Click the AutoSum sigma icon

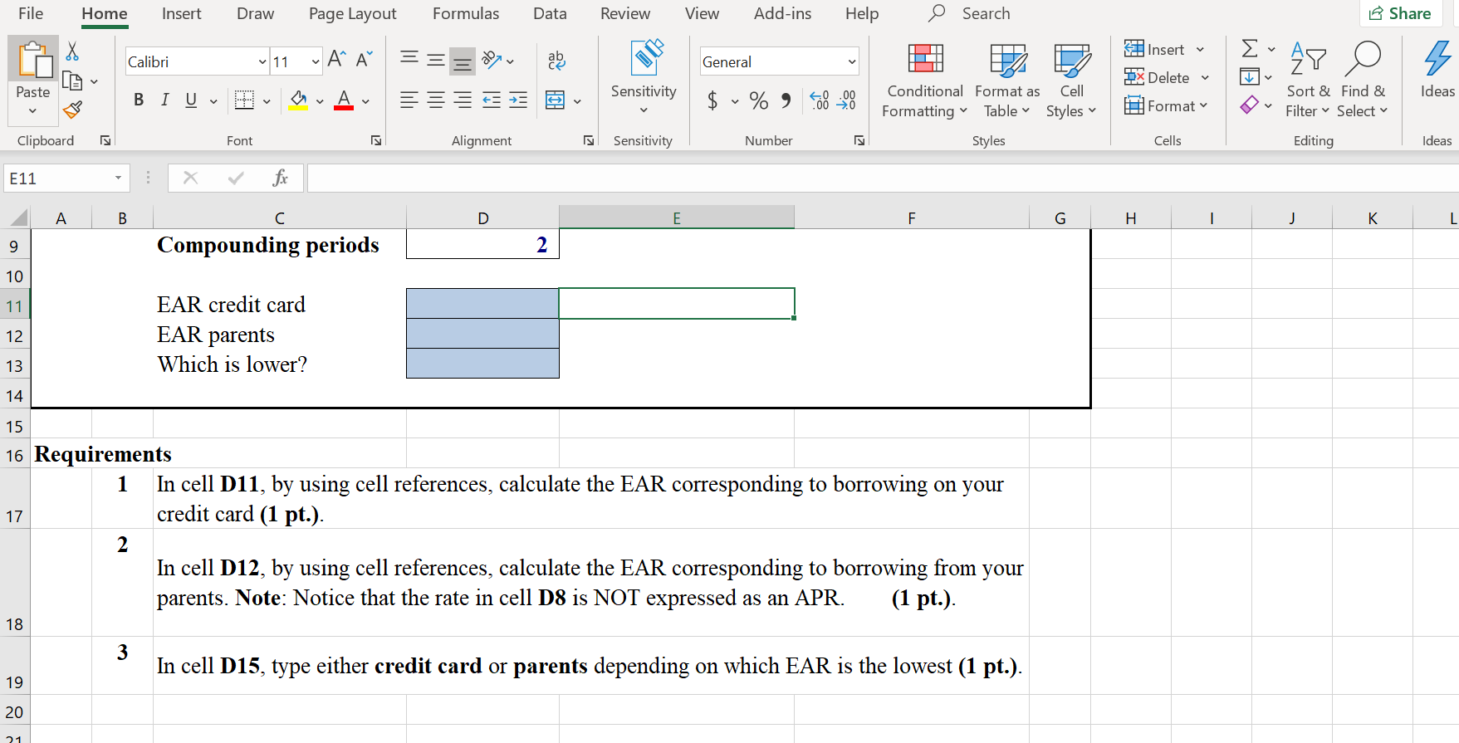pyautogui.click(x=1250, y=48)
